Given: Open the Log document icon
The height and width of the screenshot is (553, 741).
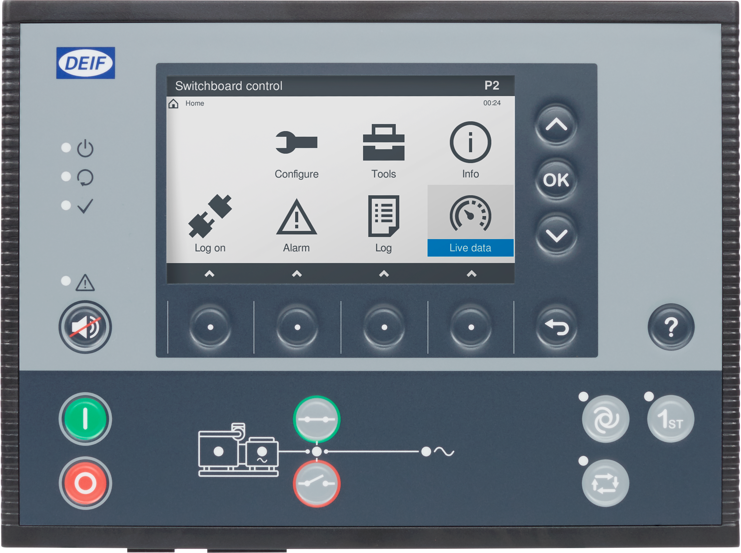Looking at the screenshot, I should 383,216.
